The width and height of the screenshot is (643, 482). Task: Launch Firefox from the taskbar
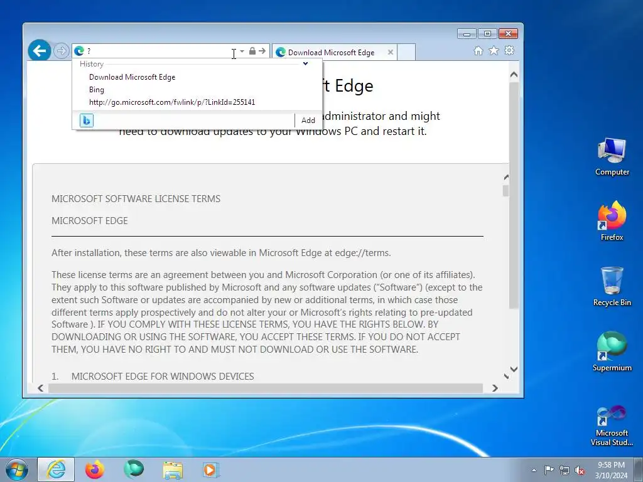(x=95, y=469)
